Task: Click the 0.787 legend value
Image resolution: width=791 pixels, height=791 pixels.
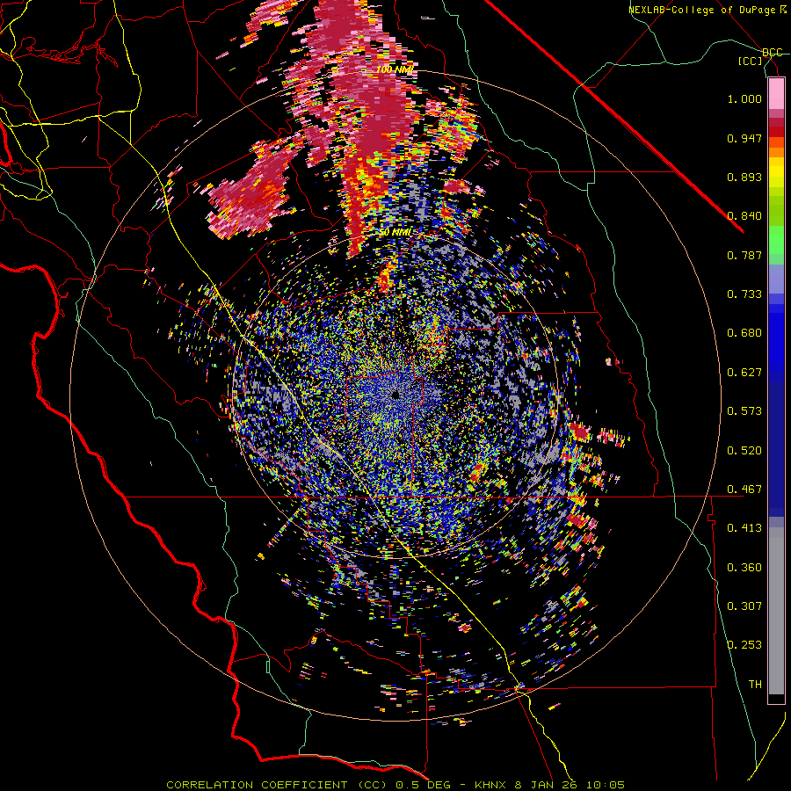Action: [744, 255]
